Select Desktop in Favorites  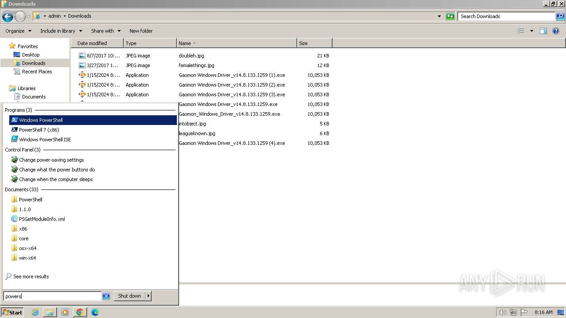click(x=31, y=55)
